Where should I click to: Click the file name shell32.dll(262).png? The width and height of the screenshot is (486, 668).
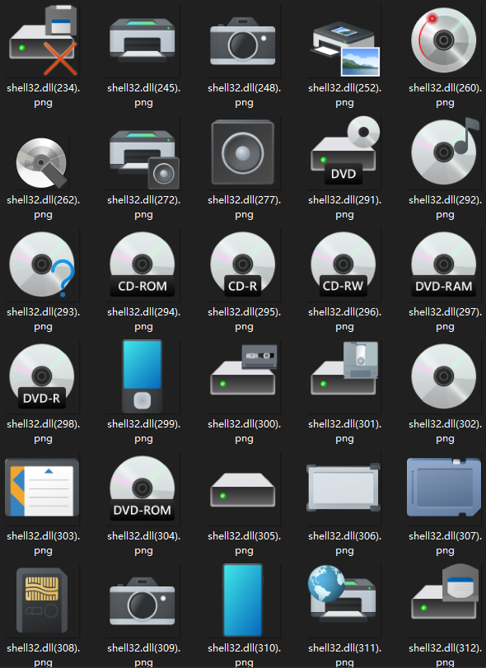[44, 207]
